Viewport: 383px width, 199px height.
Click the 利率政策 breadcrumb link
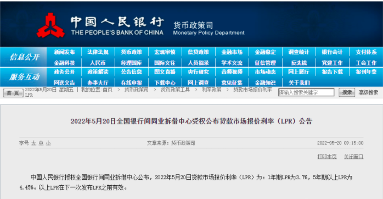coord(211,90)
